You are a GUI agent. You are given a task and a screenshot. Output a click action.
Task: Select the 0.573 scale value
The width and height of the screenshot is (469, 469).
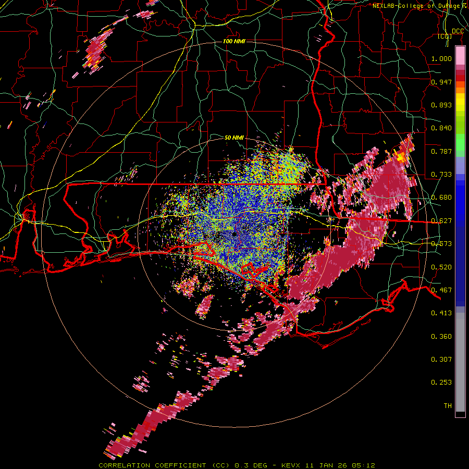click(441, 244)
